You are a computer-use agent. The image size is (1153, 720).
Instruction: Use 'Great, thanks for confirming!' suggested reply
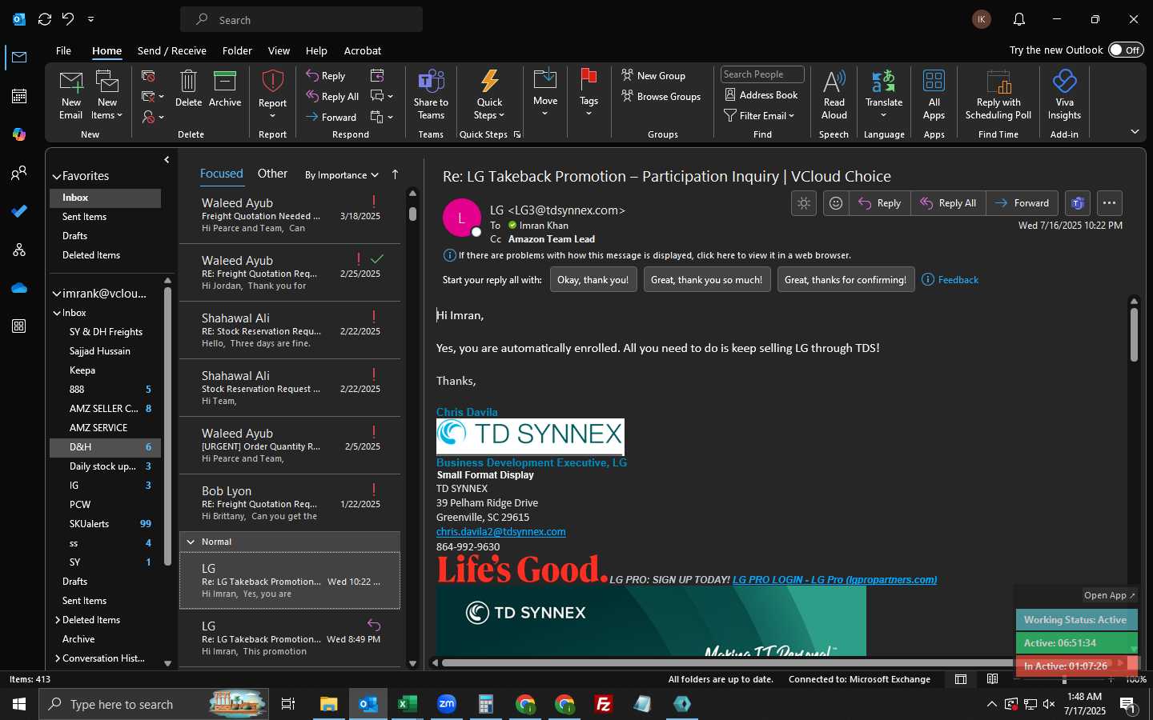pyautogui.click(x=846, y=279)
